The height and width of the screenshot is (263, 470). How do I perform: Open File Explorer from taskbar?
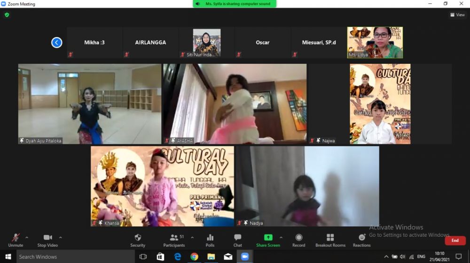point(211,257)
